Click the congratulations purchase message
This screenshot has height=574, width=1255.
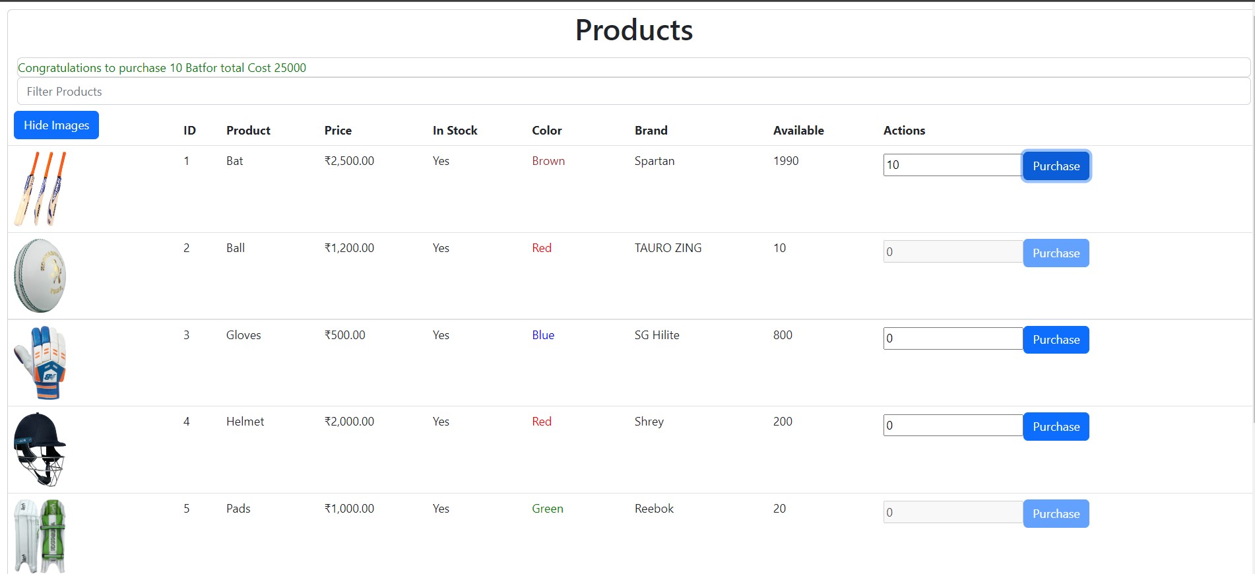click(162, 68)
